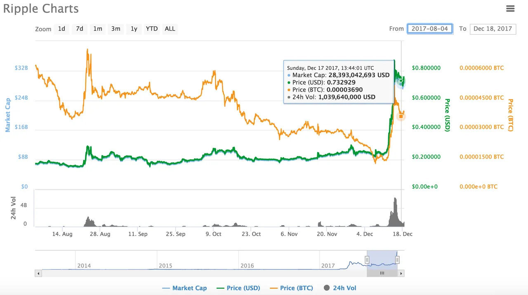Click the 6. Nov date axis label
The height and width of the screenshot is (295, 528).
pos(289,234)
